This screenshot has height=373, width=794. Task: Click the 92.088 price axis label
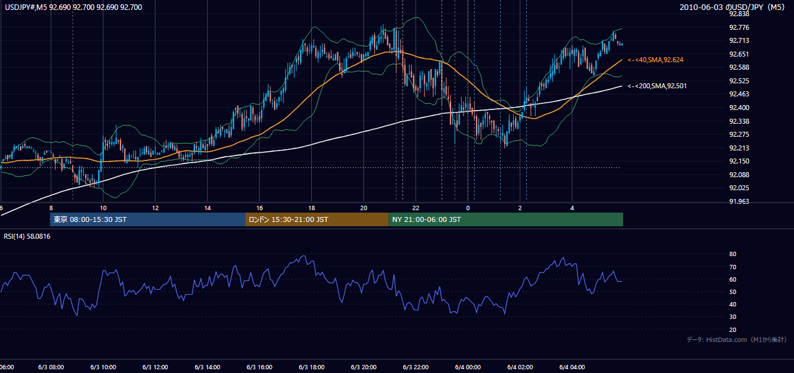tap(739, 175)
